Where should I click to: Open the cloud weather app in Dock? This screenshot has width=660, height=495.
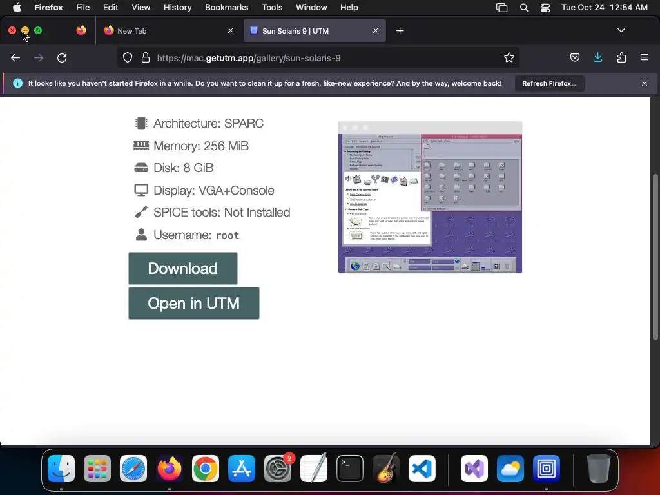click(x=510, y=469)
